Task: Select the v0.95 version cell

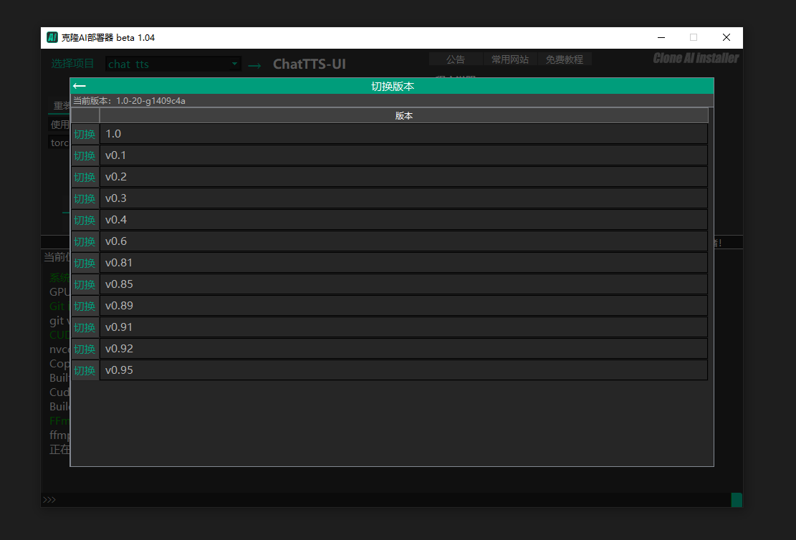Action: 403,370
